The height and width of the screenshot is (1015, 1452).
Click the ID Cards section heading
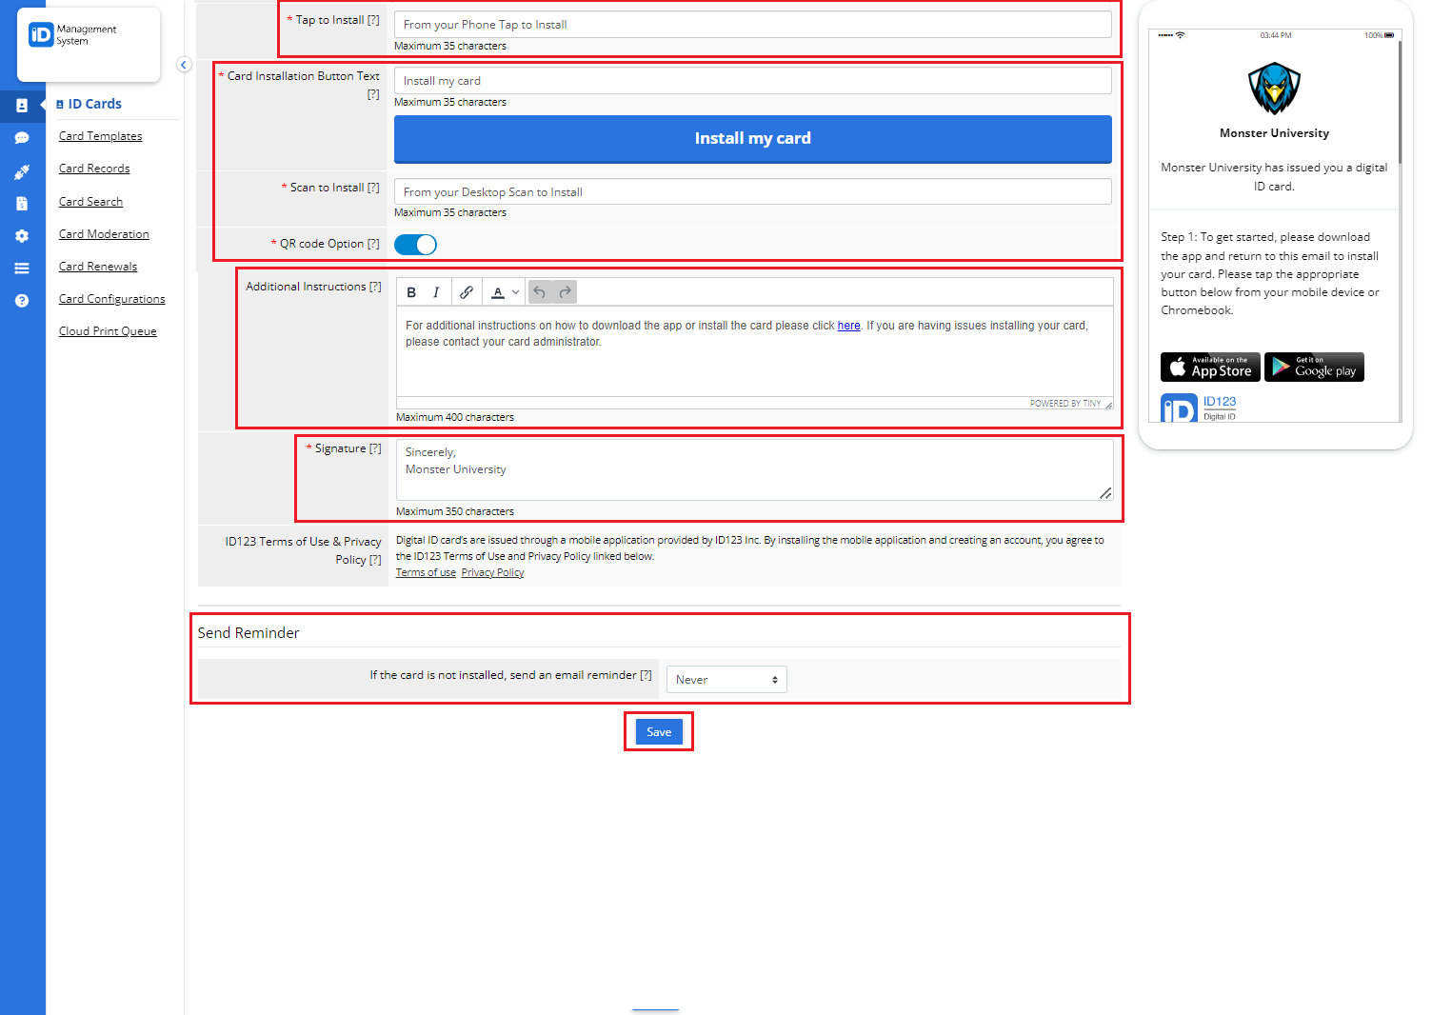95,104
